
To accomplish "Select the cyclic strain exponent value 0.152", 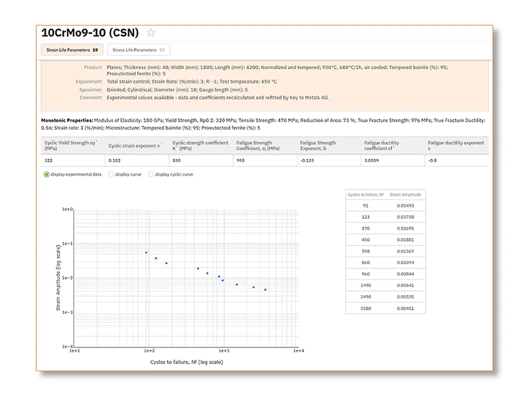I will pos(113,161).
